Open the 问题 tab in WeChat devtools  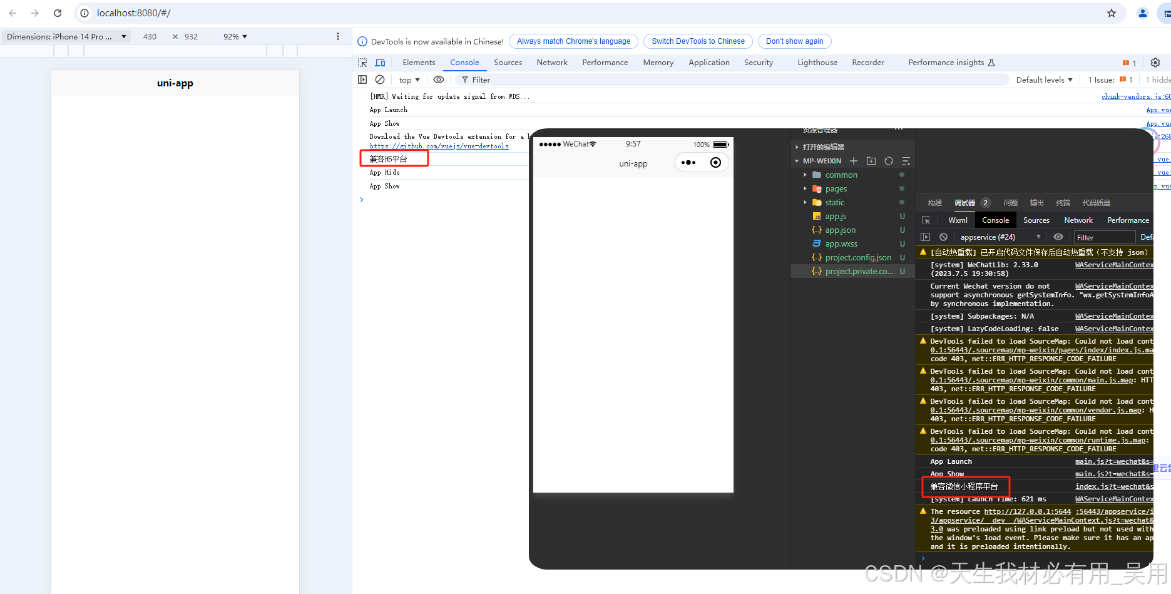[x=1010, y=203]
